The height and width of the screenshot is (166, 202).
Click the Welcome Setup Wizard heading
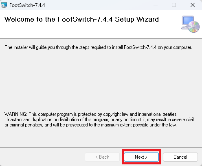[81, 19]
